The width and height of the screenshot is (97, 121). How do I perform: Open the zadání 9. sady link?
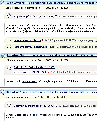(x=29, y=81)
